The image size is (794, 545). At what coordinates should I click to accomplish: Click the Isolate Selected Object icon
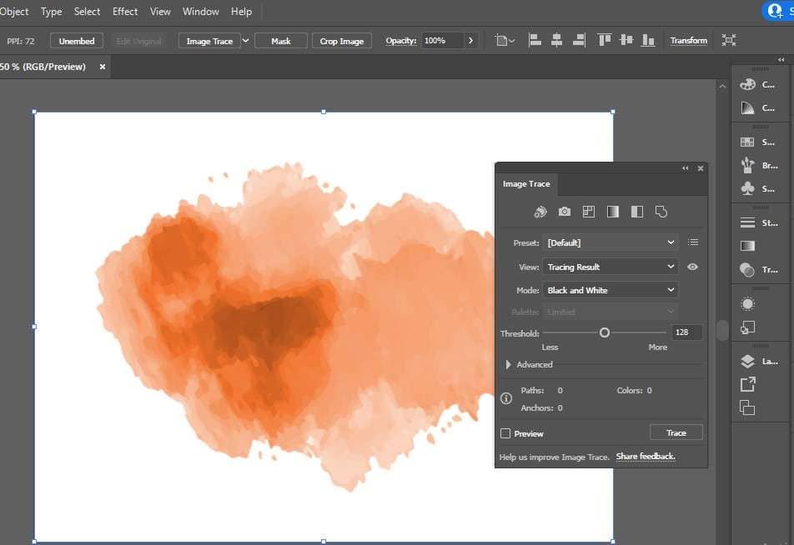tap(729, 41)
